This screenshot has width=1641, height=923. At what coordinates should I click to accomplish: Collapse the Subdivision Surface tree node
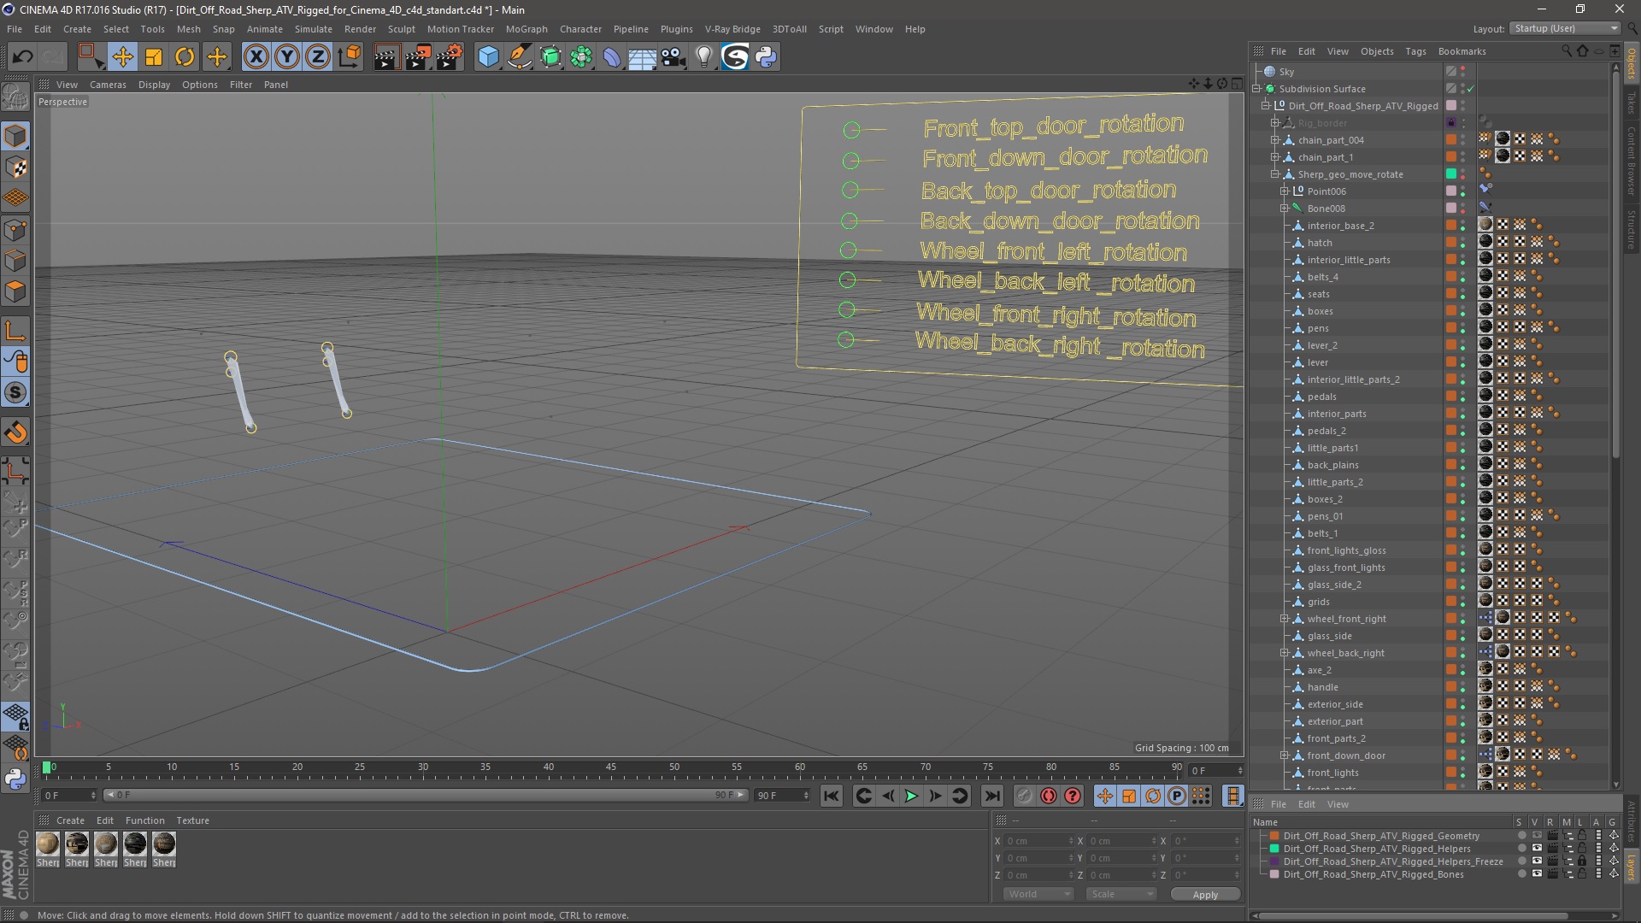[x=1257, y=89]
